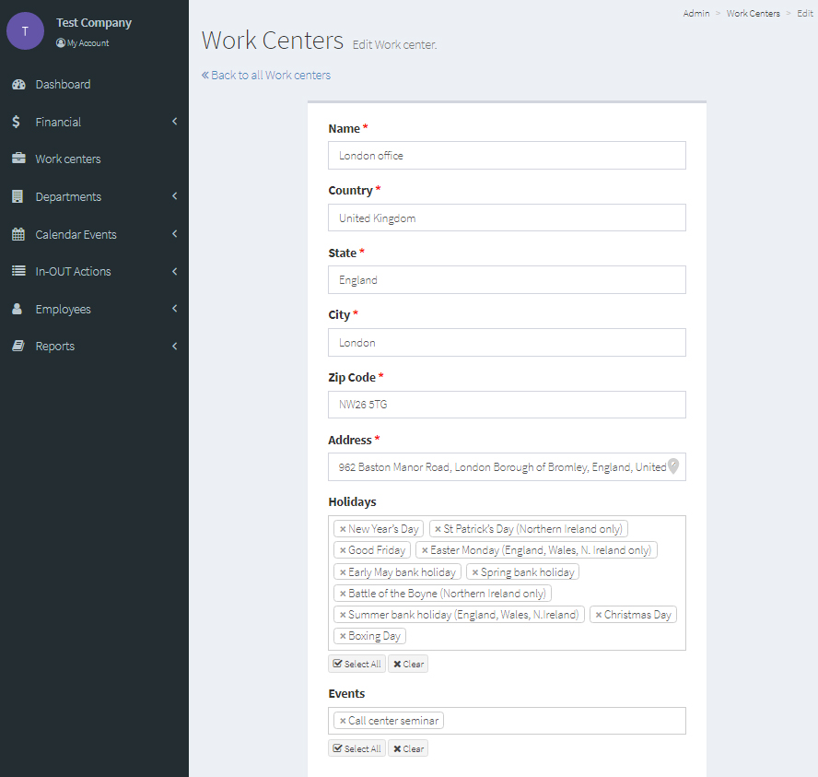The width and height of the screenshot is (818, 777).
Task: Open the In-OUT Actions menu item
Action: coord(73,272)
